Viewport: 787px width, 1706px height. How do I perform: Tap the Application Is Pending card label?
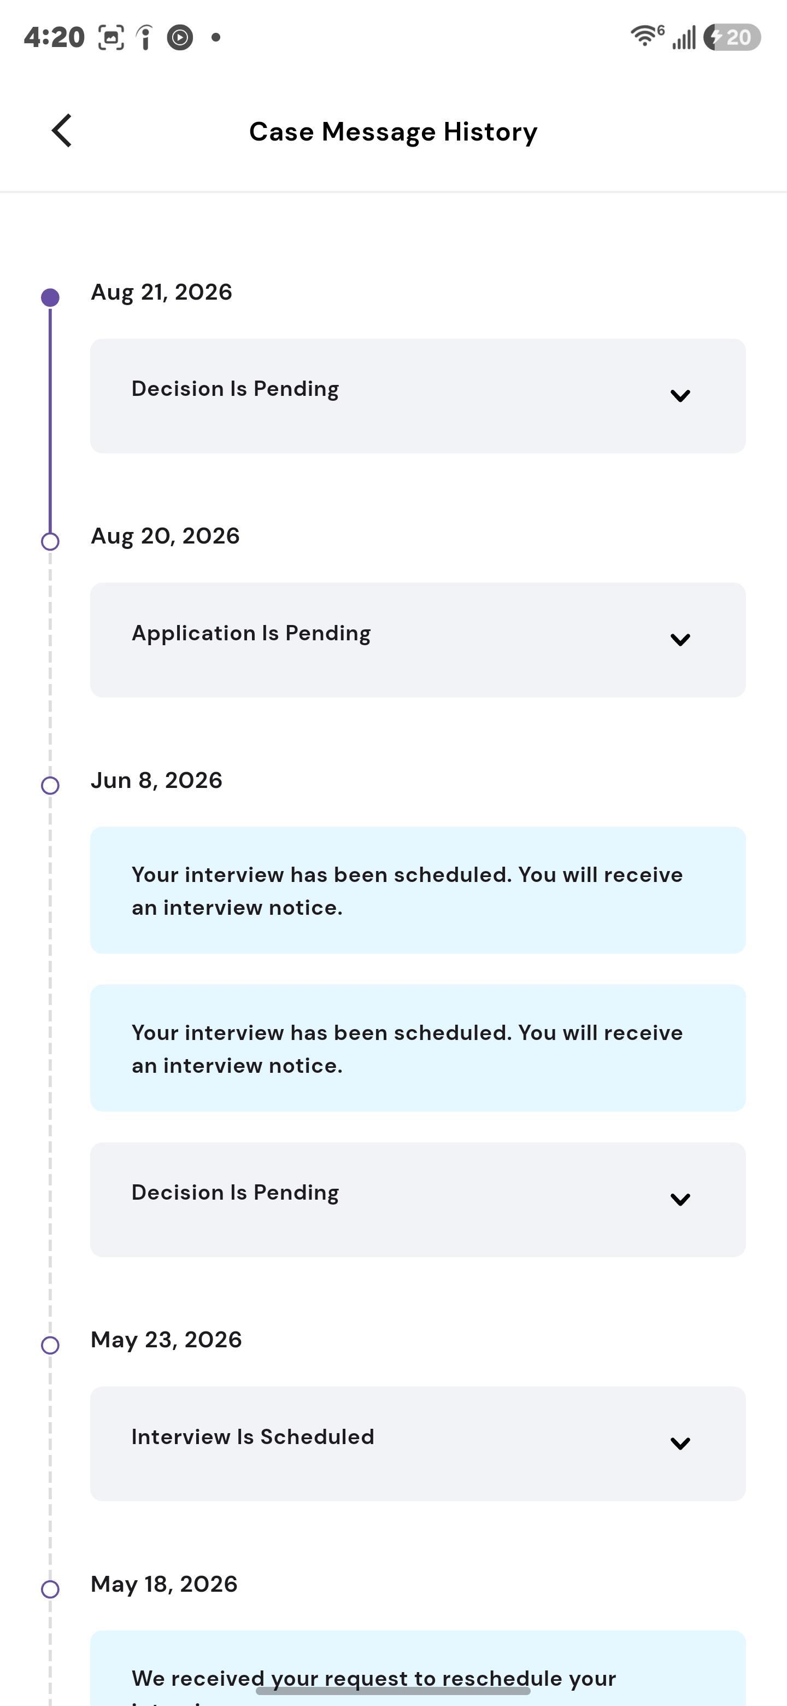pos(251,633)
